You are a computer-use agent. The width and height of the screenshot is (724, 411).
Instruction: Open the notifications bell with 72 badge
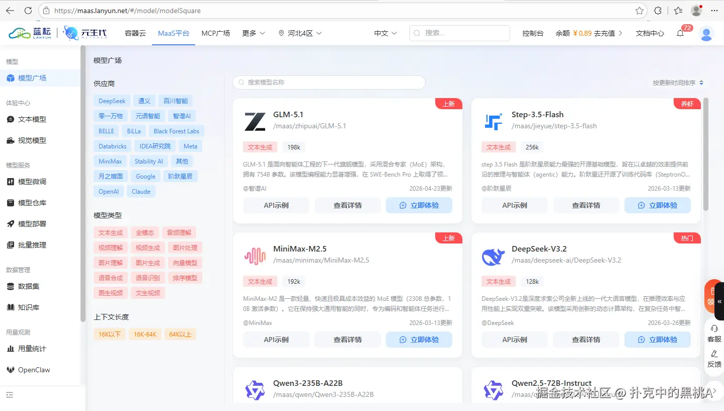click(x=680, y=33)
